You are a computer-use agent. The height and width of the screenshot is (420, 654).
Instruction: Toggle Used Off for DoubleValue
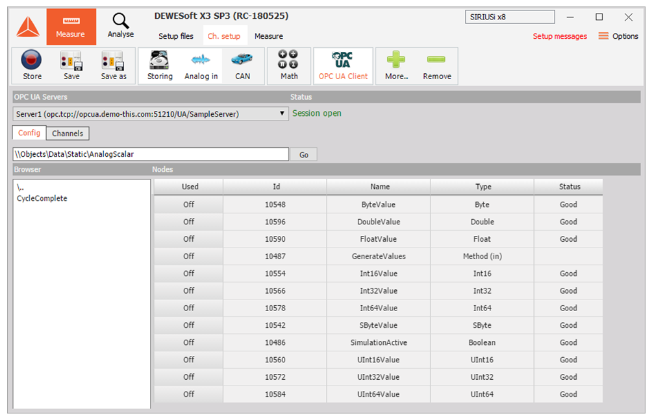click(188, 222)
